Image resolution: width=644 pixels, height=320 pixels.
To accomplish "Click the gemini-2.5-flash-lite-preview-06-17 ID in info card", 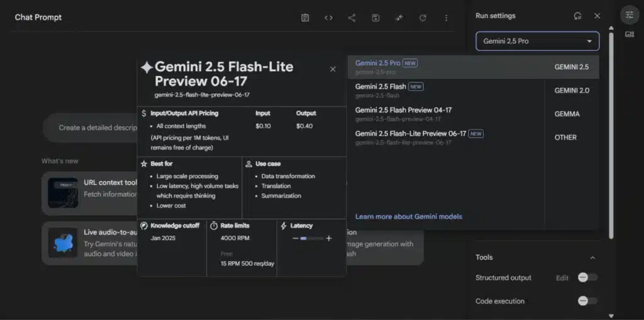I will [x=202, y=94].
